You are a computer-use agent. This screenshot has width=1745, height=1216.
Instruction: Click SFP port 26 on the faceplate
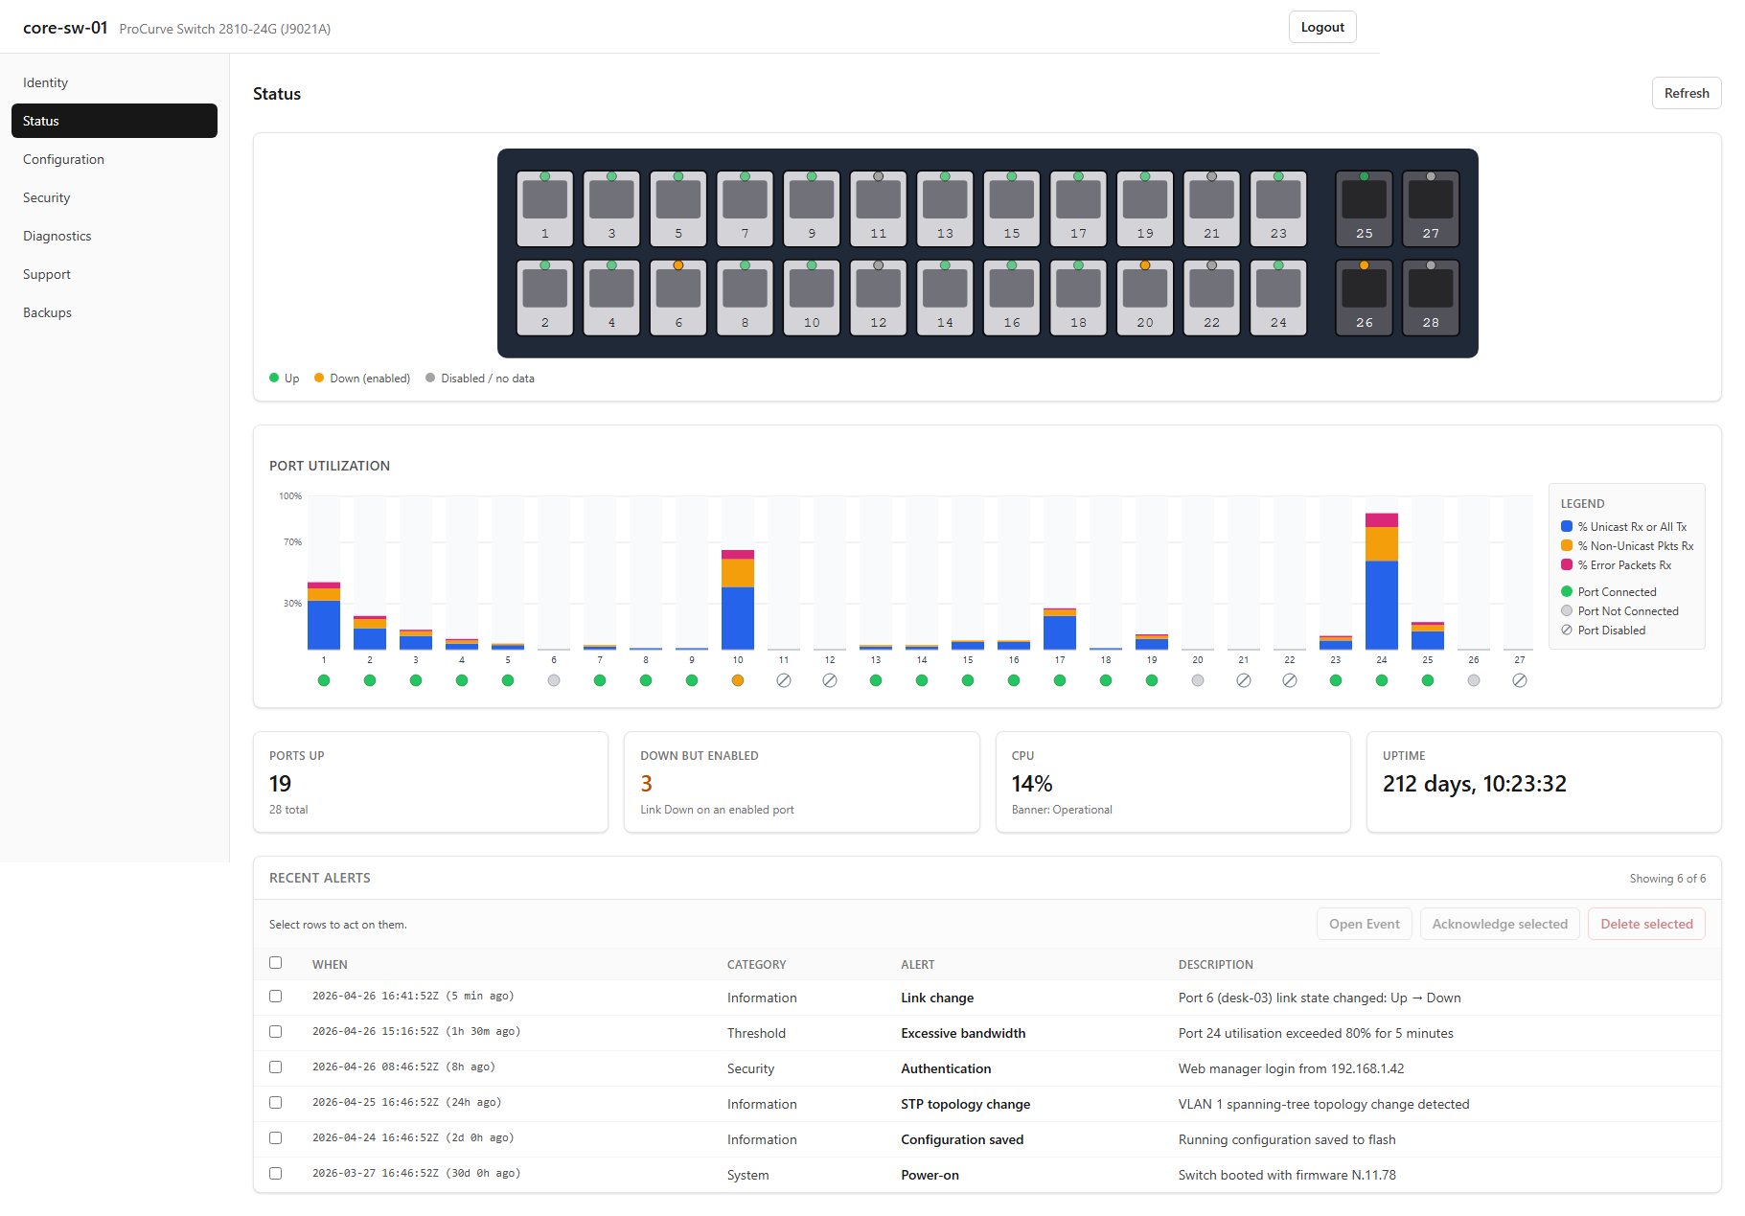click(1365, 298)
